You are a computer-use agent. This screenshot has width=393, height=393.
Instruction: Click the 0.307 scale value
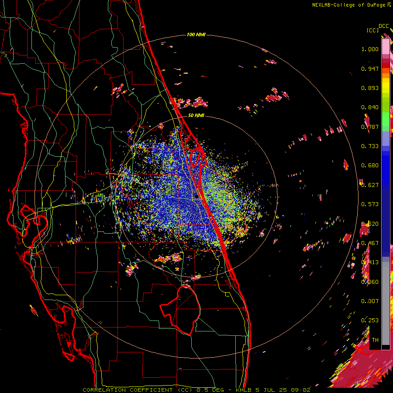point(370,301)
